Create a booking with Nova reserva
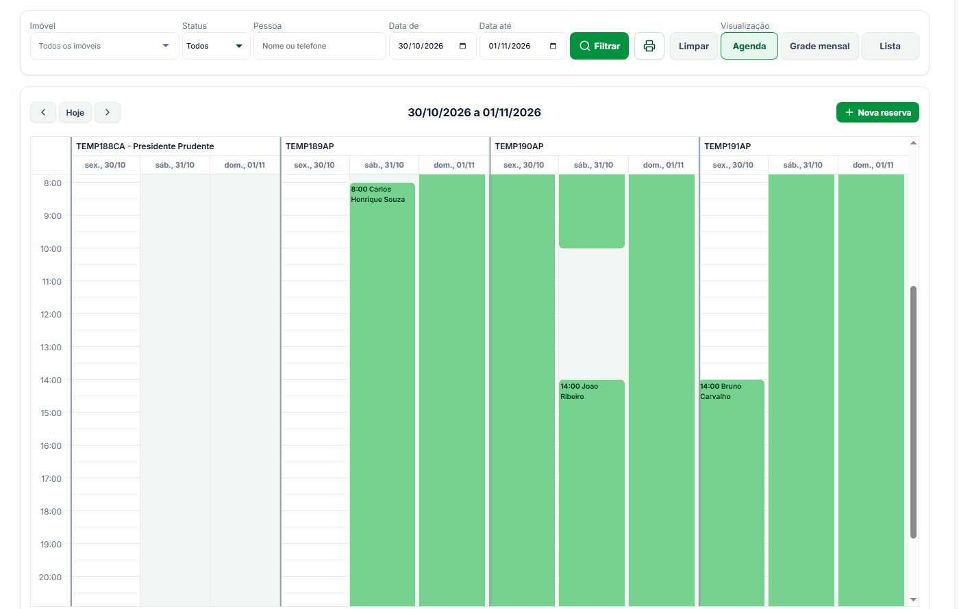Screen dimensions: 959x609 877,112
